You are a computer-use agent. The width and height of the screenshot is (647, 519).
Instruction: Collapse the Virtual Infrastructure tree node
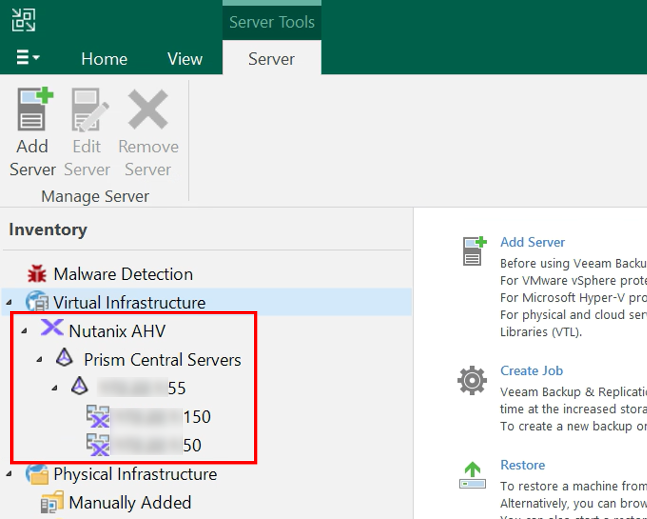tap(10, 303)
